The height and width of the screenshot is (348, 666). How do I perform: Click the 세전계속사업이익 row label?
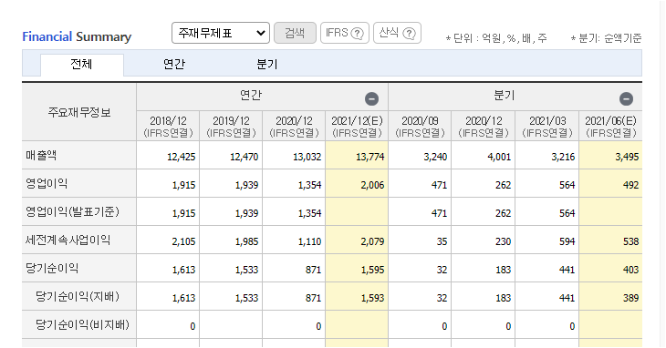tap(68, 240)
